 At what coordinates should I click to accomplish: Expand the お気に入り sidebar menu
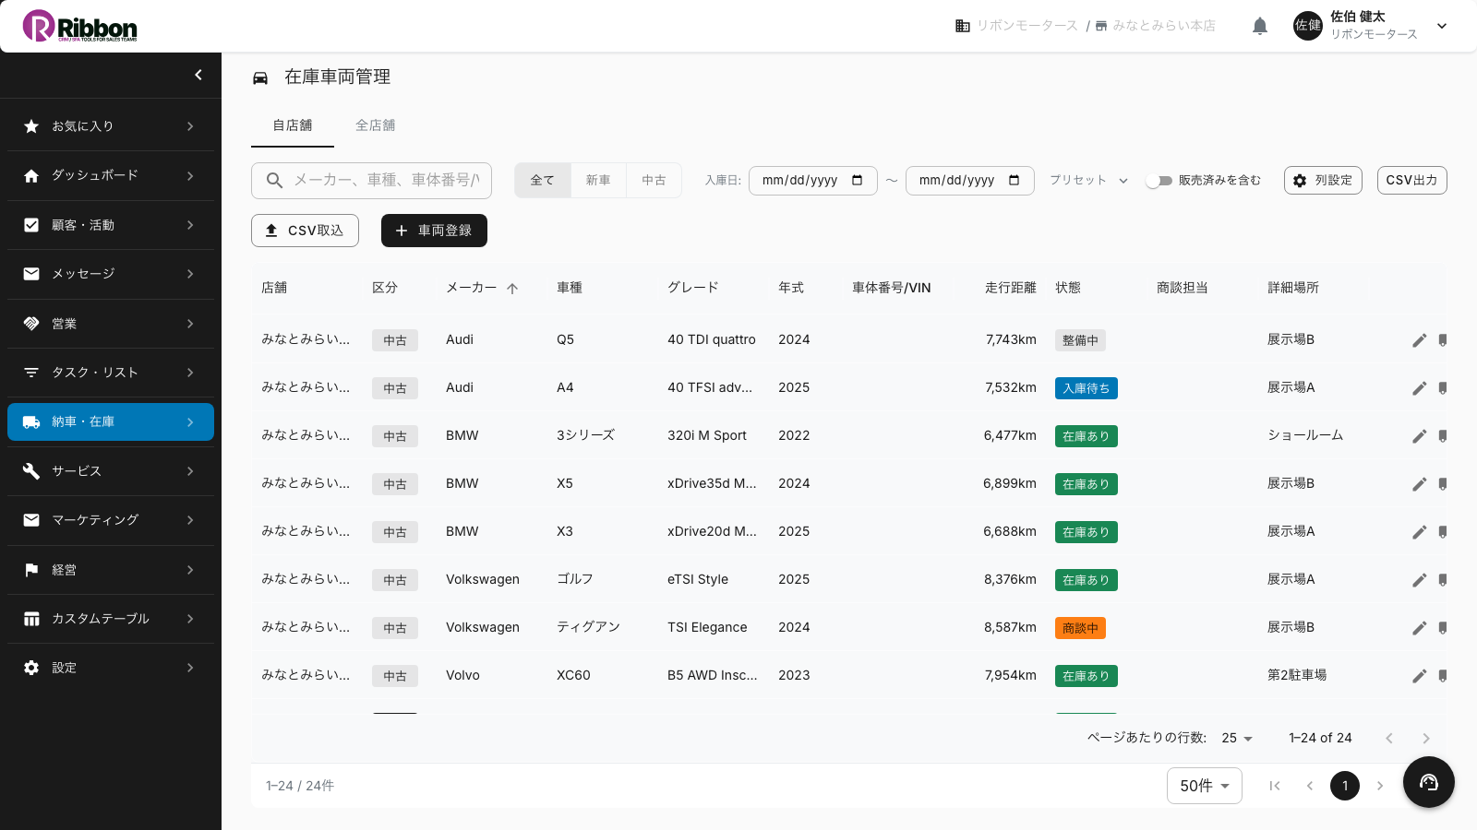[190, 126]
